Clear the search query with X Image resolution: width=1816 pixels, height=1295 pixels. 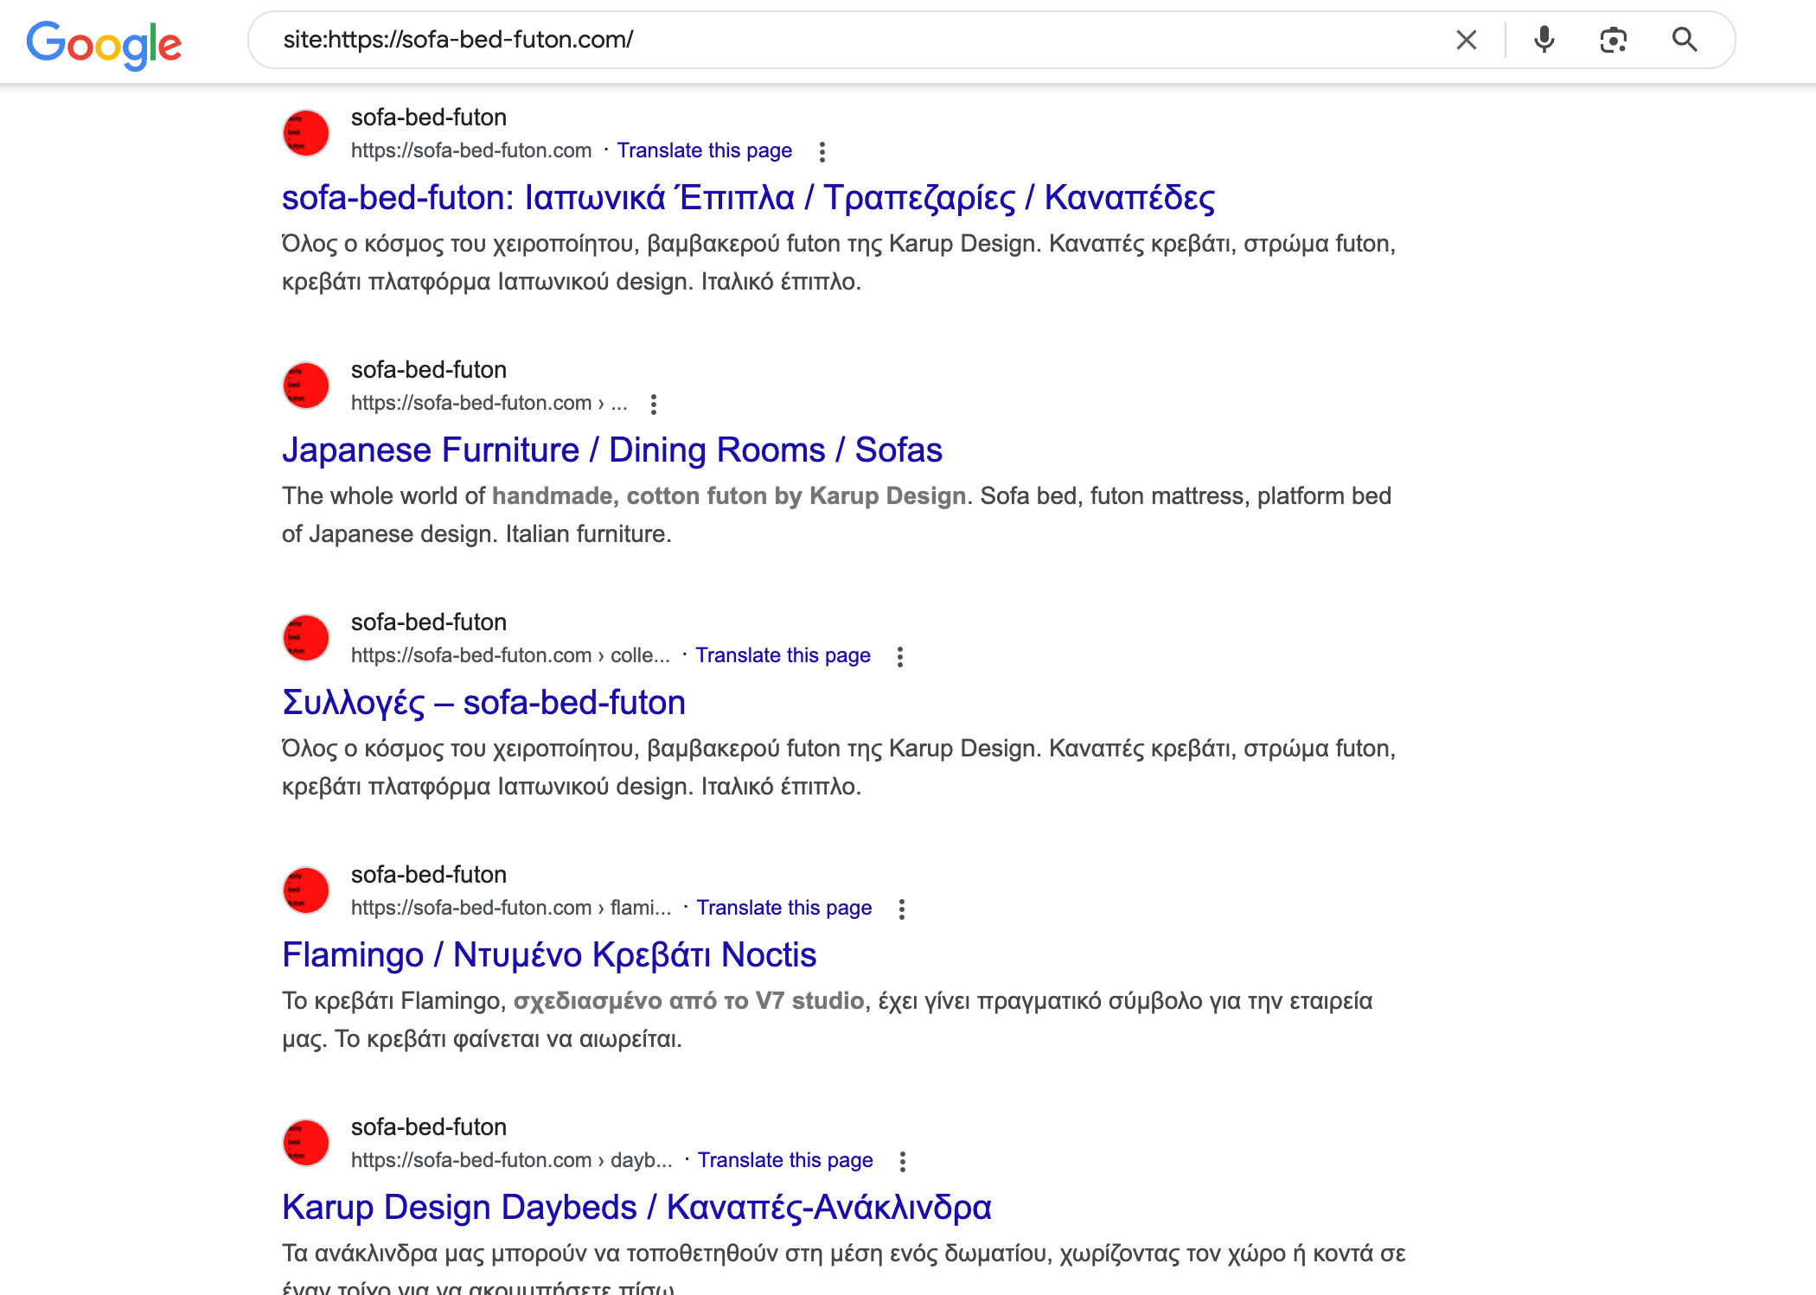[x=1466, y=40]
